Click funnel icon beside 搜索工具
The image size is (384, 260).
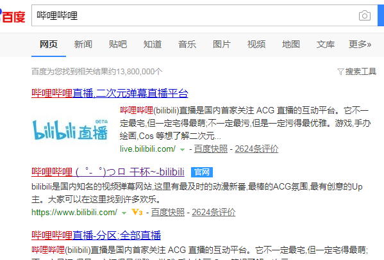tap(340, 72)
